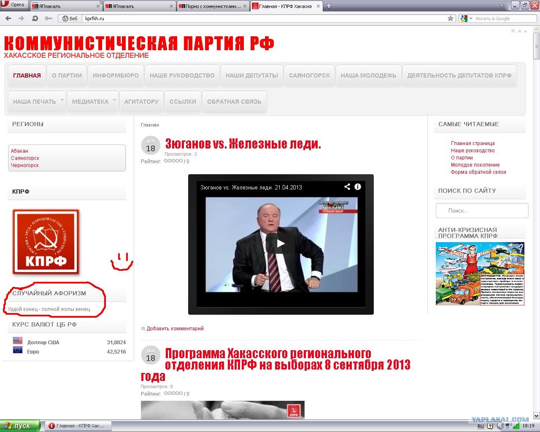Click the RU language indicator in the tray
This screenshot has height=432, width=540.
point(481,426)
